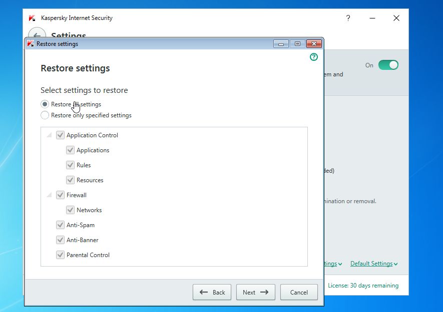Open the Default Settings dropdown link
This screenshot has width=443, height=312.
click(374, 264)
